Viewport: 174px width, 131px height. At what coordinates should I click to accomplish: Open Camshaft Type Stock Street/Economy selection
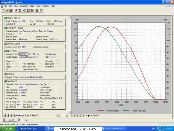28,84
